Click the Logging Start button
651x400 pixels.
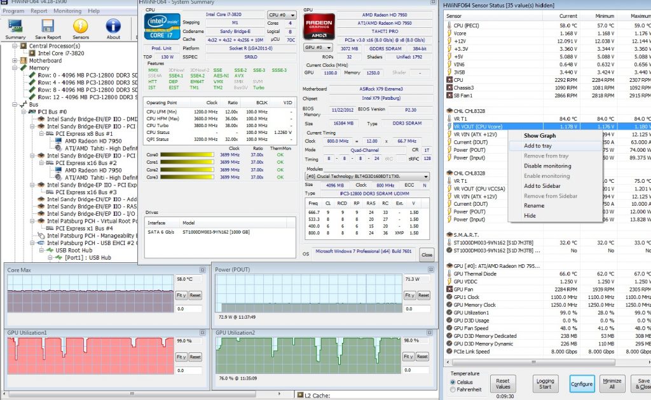(x=545, y=384)
